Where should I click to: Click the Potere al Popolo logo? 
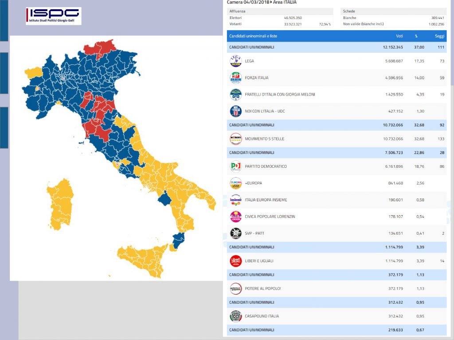point(235,289)
